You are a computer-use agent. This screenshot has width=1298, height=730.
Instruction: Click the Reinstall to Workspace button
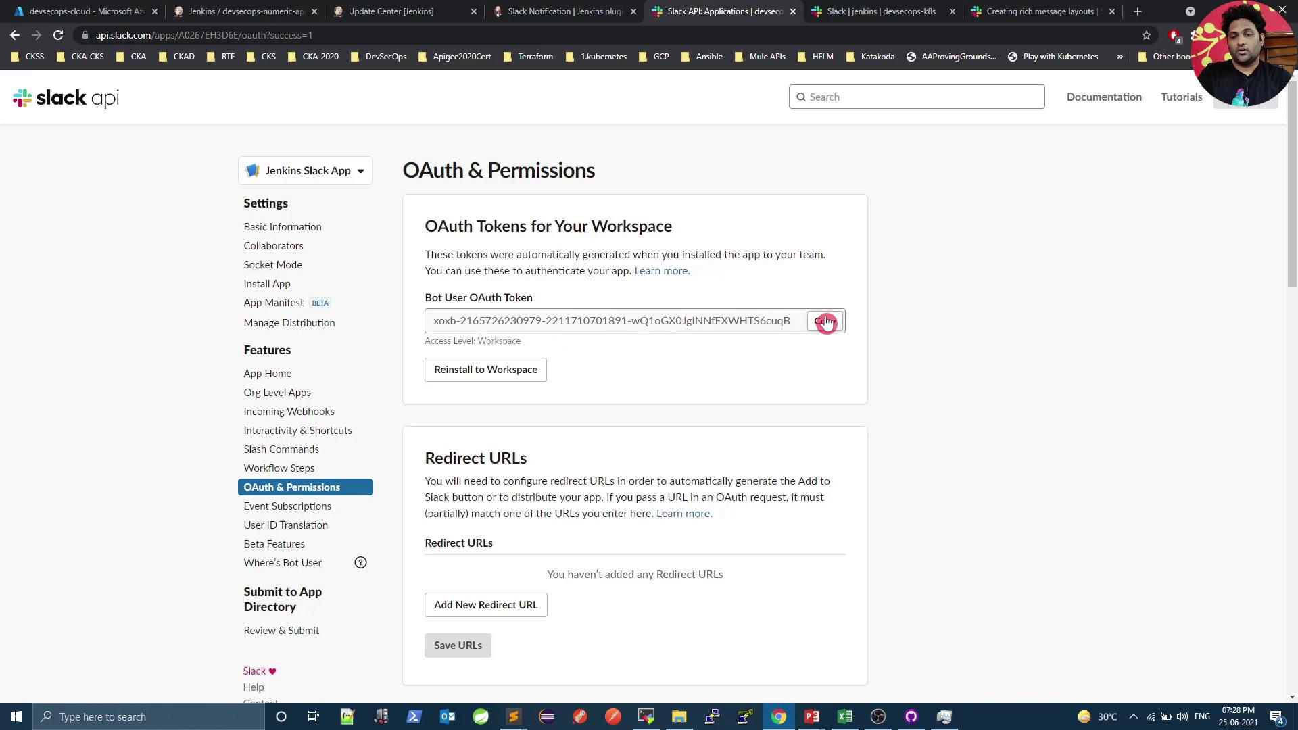485,370
